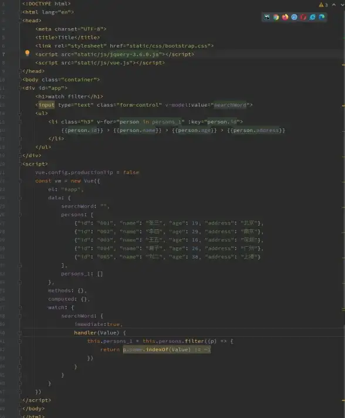Collapse the watch: { fold marker
The image size is (345, 418).
(x=20, y=307)
